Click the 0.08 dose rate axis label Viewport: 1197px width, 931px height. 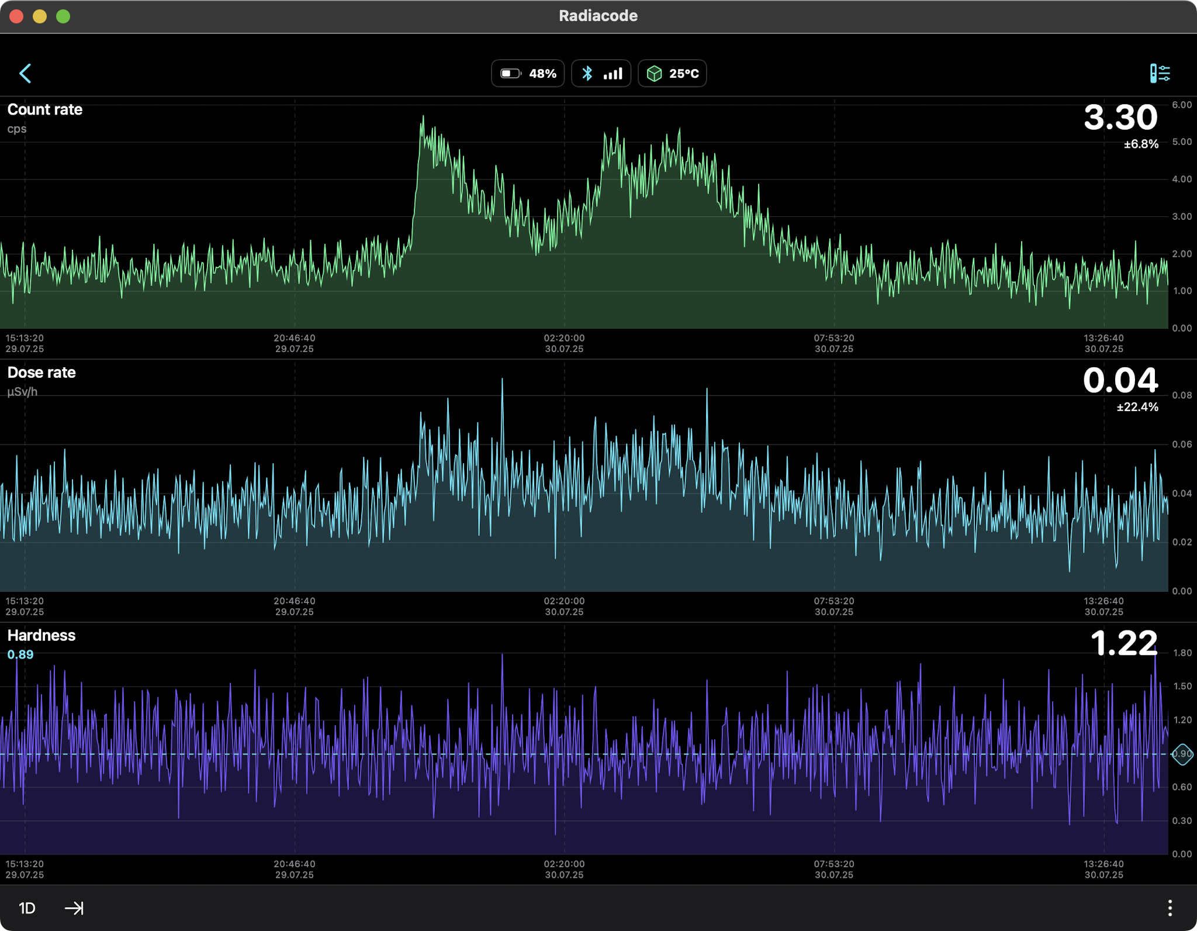point(1182,396)
